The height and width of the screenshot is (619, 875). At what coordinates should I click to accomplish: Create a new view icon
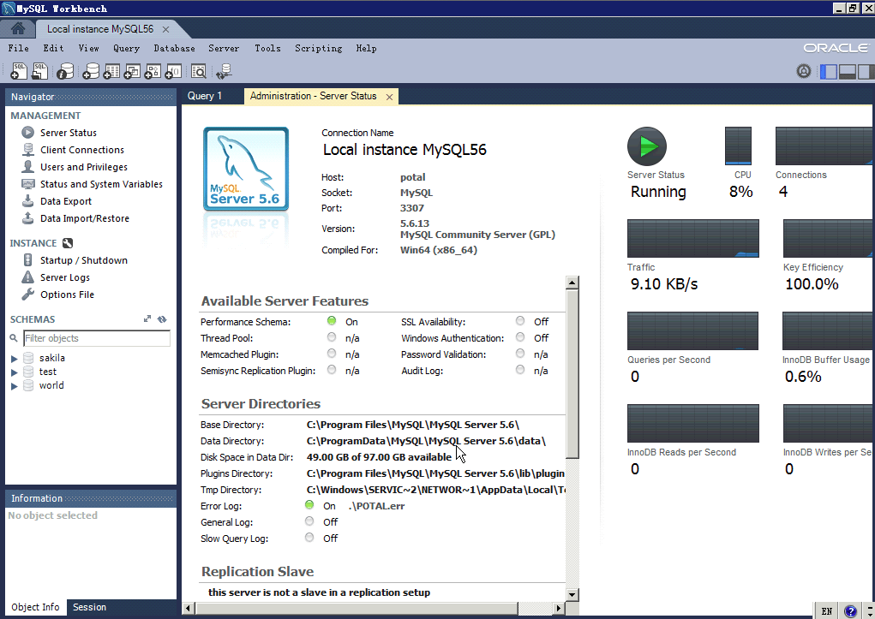point(132,71)
